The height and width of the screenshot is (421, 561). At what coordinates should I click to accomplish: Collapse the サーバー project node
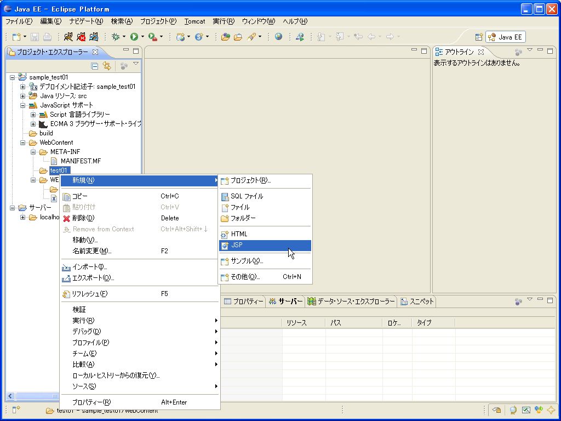coord(12,208)
